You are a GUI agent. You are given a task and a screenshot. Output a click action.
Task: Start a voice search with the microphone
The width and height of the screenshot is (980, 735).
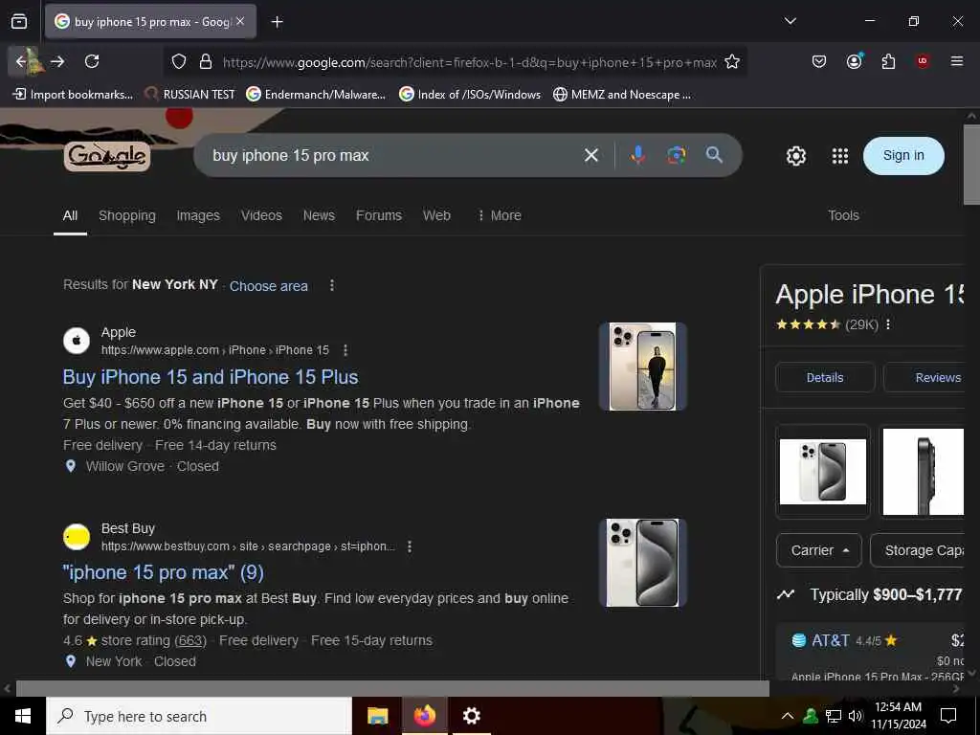pyautogui.click(x=637, y=155)
